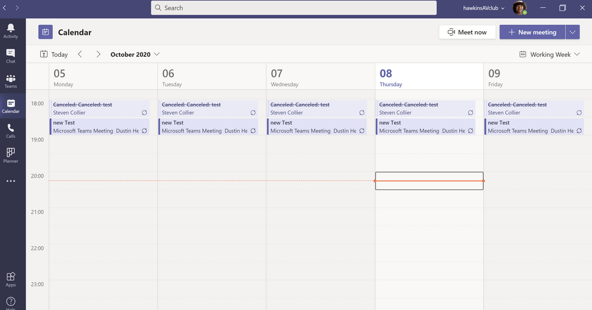Open Tuesday's Canceled test event
Viewport: 592px width, 310px height.
pos(208,108)
